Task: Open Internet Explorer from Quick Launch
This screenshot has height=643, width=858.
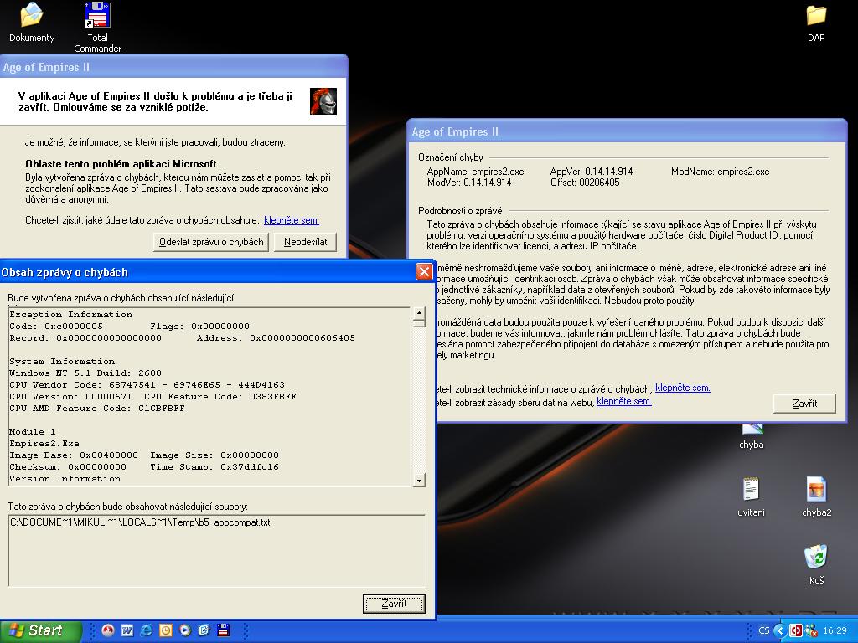Action: 147,630
